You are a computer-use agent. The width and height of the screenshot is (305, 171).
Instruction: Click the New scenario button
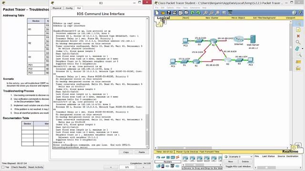tap(231, 161)
